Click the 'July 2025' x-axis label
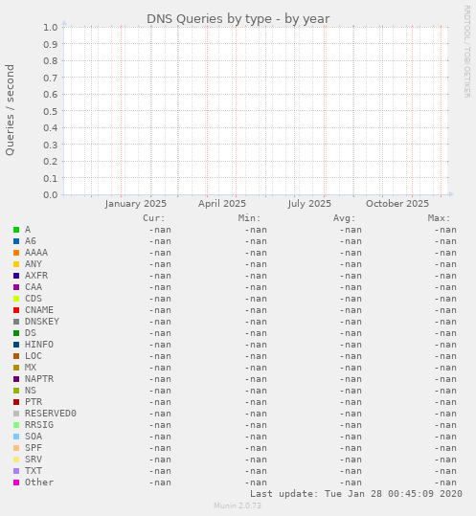This screenshot has width=476, height=516. tap(309, 204)
